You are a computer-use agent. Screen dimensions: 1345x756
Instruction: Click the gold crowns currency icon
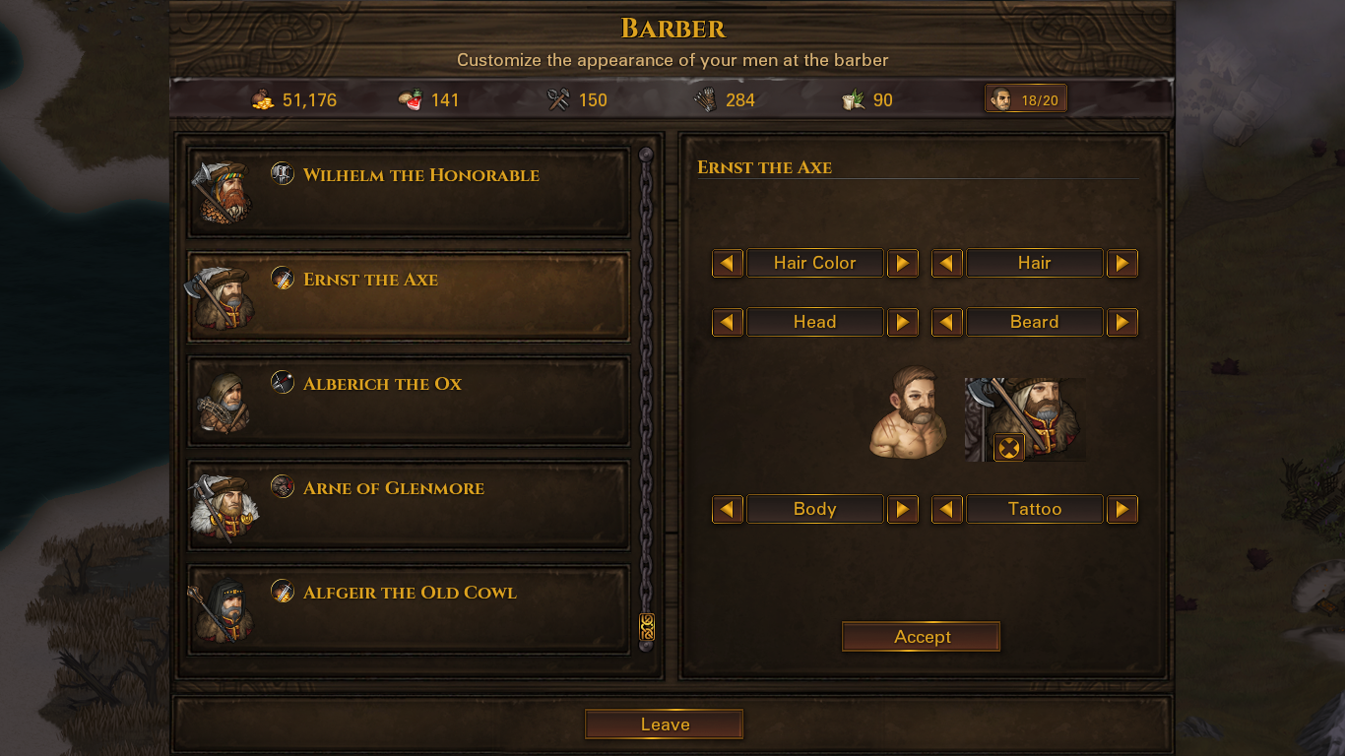[262, 99]
